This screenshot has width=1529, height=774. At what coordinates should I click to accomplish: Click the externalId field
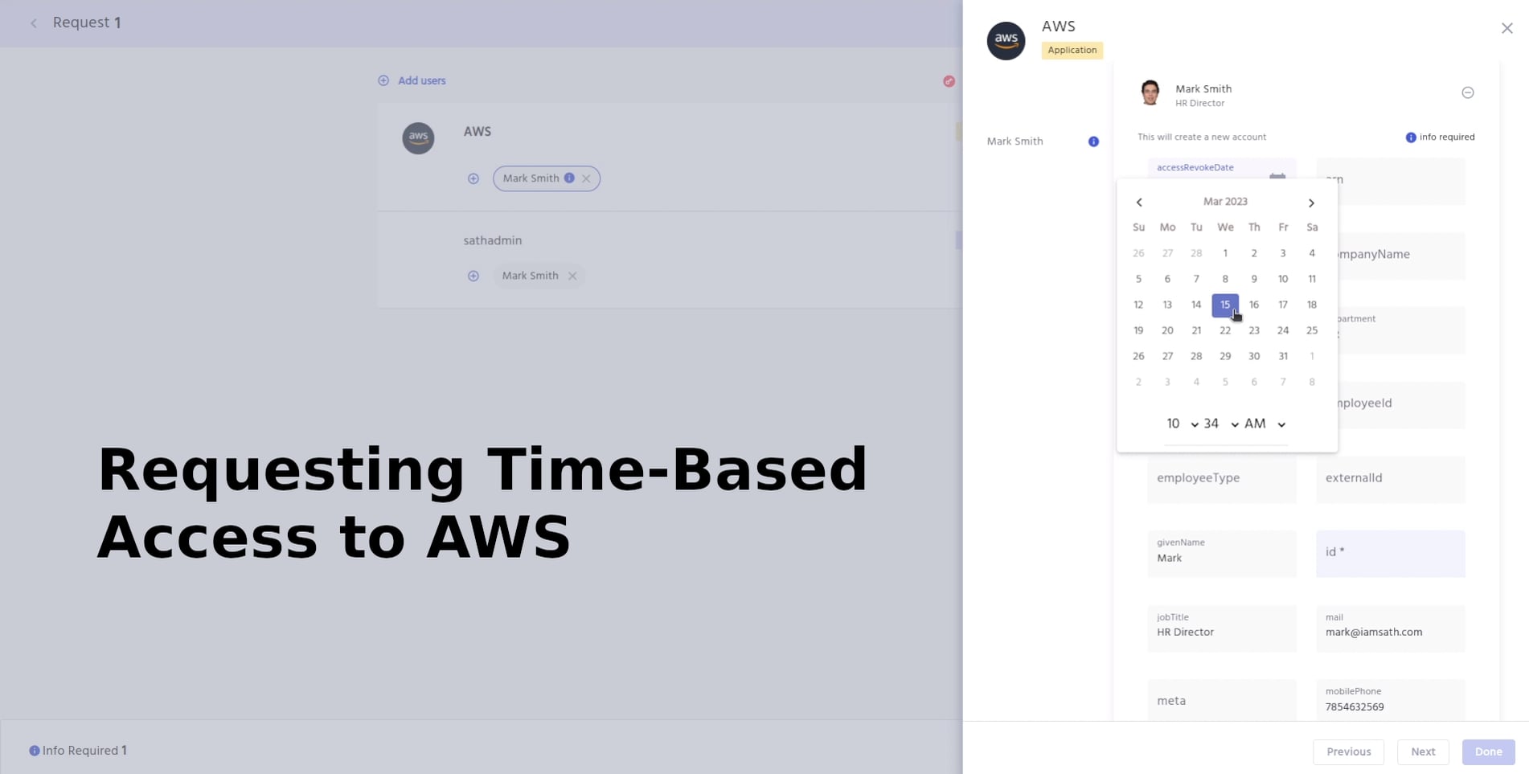click(x=1391, y=479)
